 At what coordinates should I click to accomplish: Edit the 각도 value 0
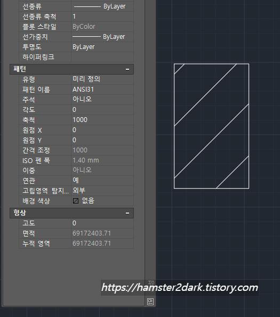[x=102, y=110]
